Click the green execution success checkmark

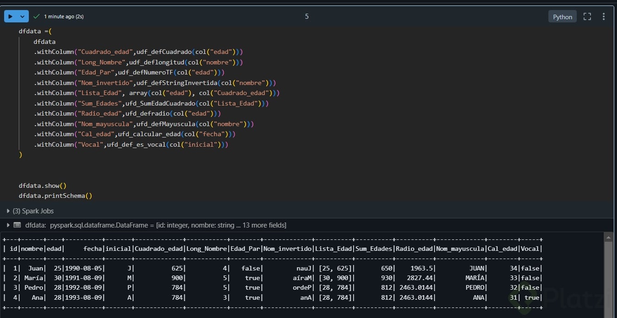click(37, 16)
